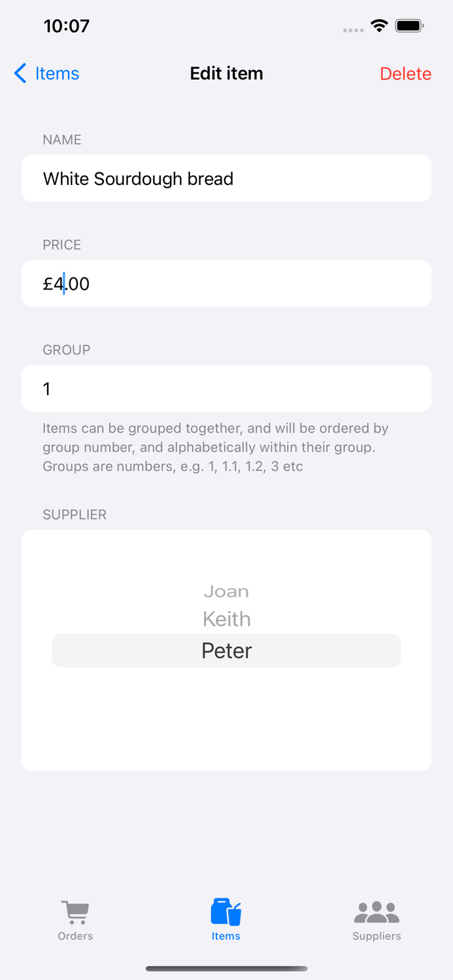The image size is (453, 980).
Task: Go back to the Items list
Action: click(x=46, y=73)
